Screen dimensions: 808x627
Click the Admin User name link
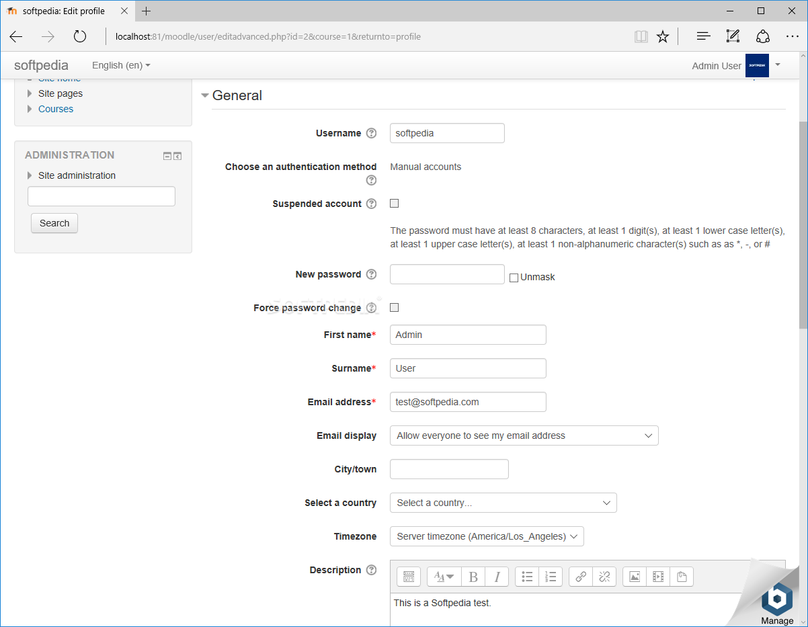[x=717, y=66]
